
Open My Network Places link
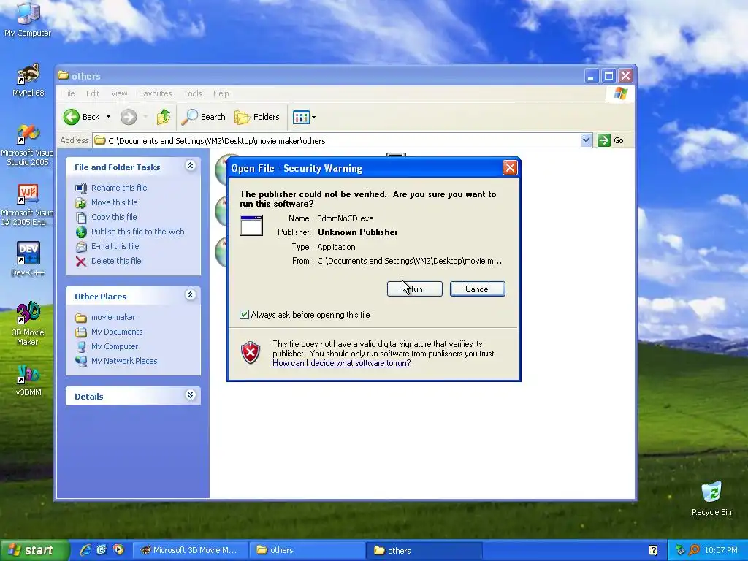tap(124, 361)
